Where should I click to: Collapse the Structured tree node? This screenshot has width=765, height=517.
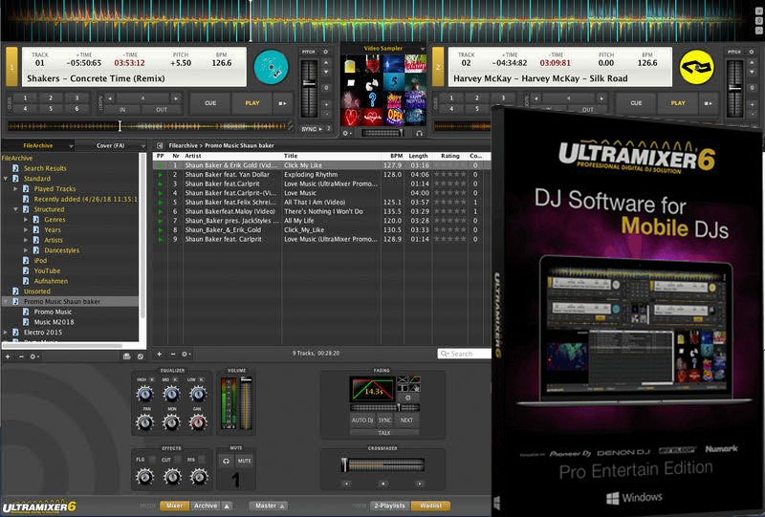pyautogui.click(x=15, y=209)
